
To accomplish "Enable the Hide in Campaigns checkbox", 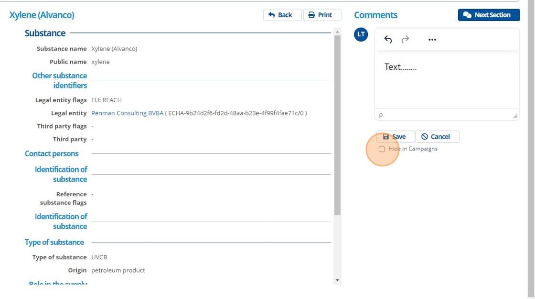I will click(x=382, y=149).
